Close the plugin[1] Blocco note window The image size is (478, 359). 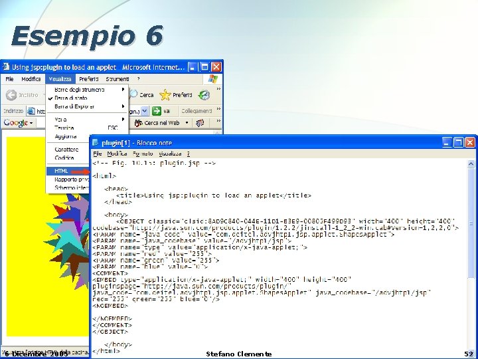(x=470, y=142)
